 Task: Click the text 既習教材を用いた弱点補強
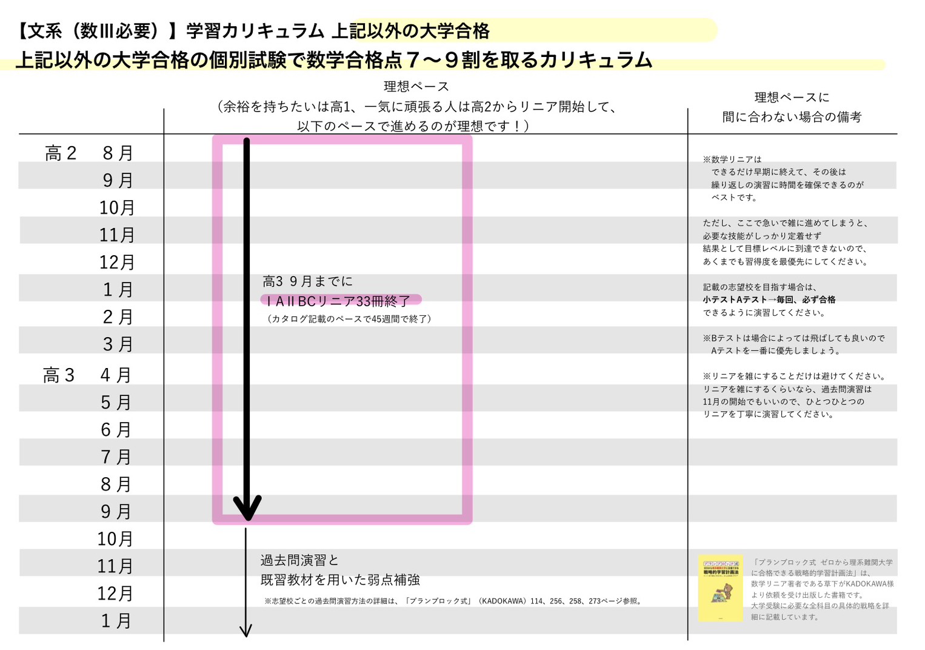340,580
